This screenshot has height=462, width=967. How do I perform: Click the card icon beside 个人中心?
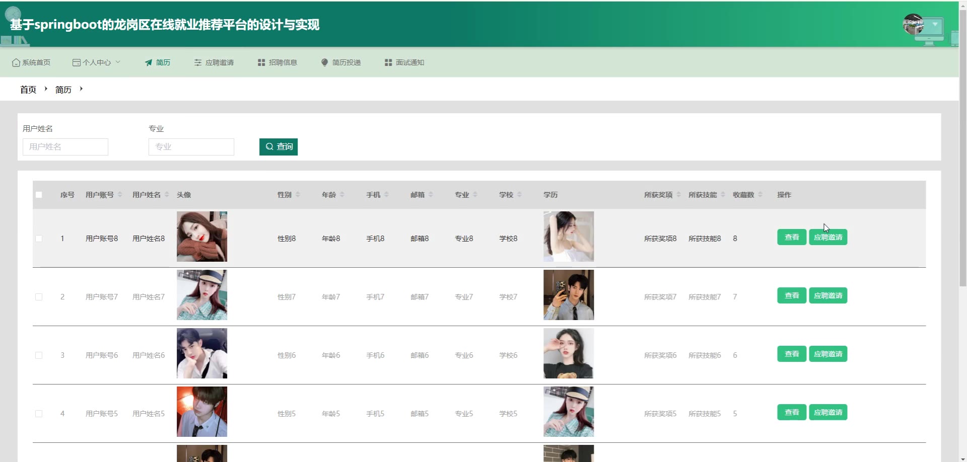pos(77,62)
